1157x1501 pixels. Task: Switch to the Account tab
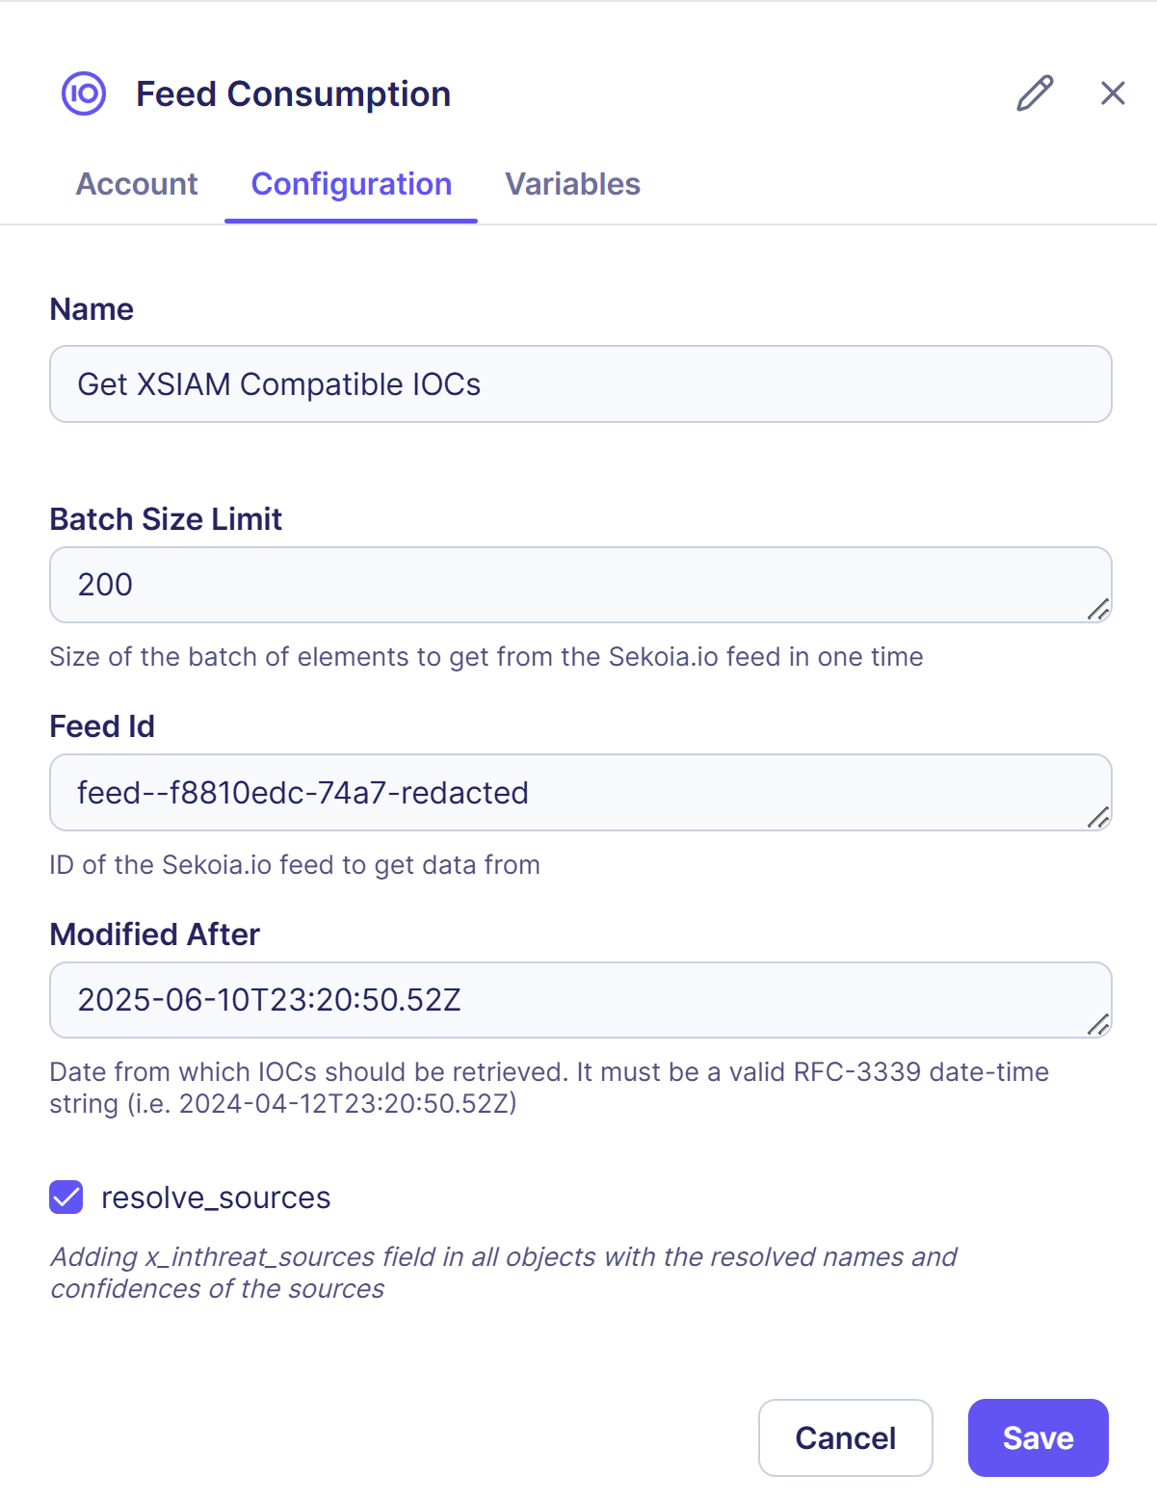coord(137,184)
